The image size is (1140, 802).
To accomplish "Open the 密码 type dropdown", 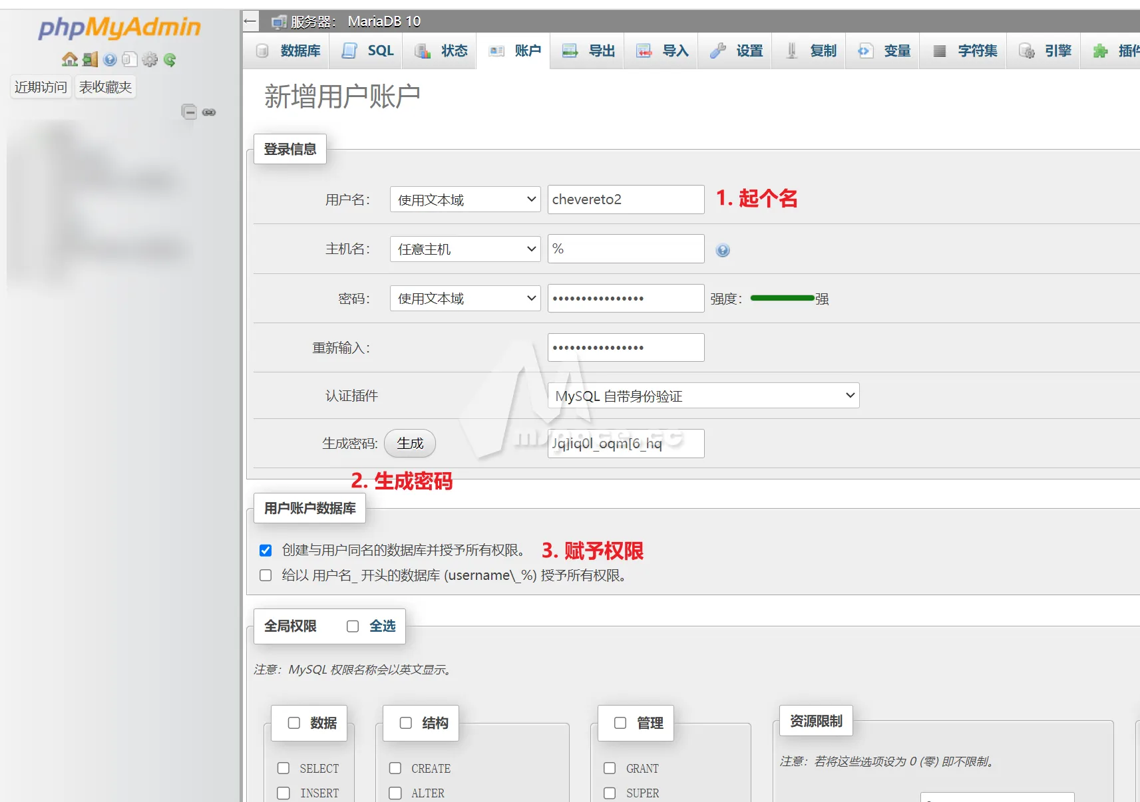I will [x=465, y=298].
